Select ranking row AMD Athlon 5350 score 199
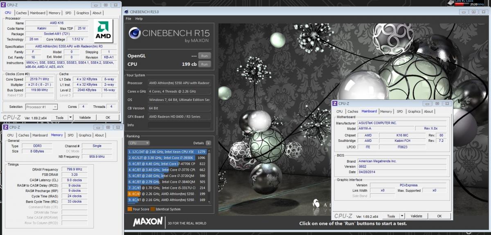This screenshot has width=491, height=235. [167, 194]
